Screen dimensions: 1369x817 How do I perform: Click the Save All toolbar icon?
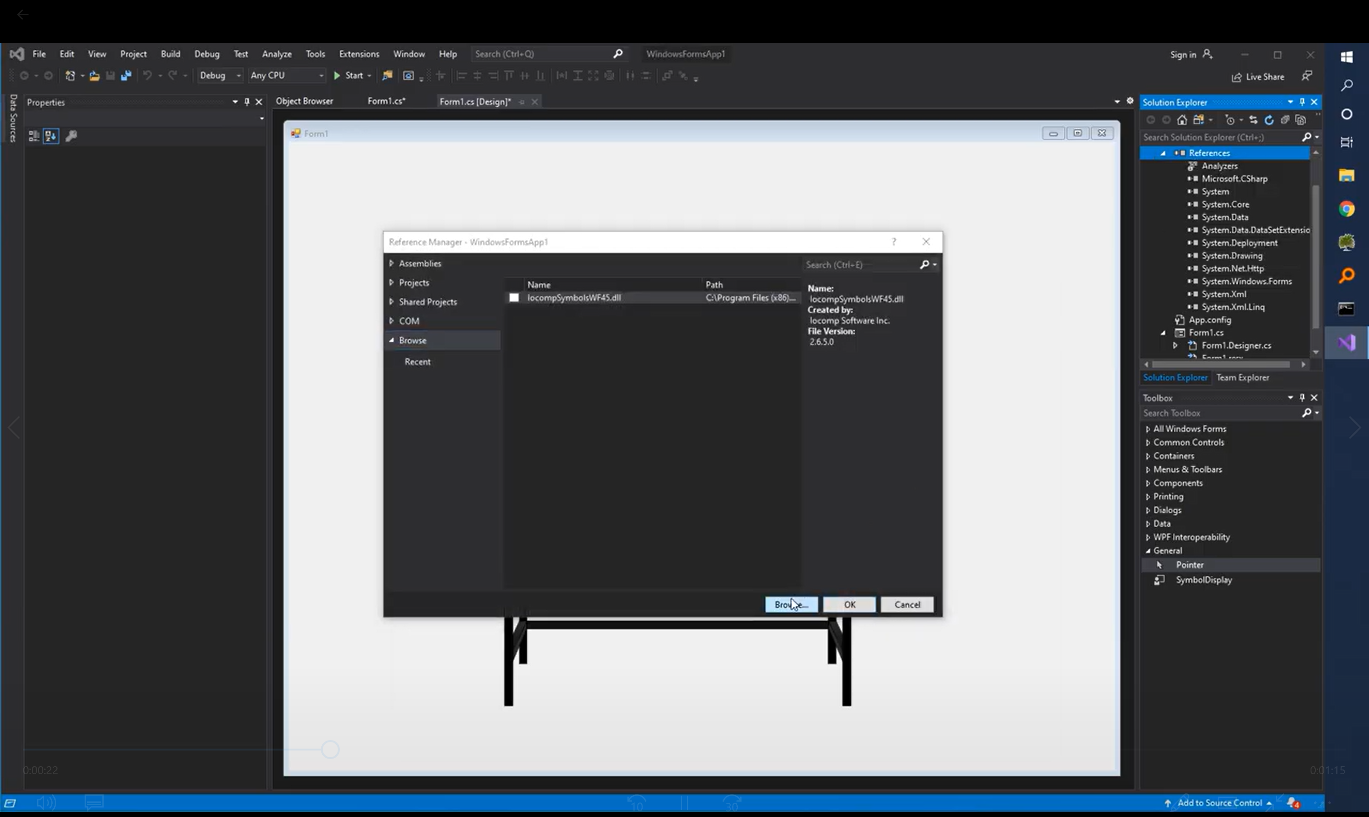pos(126,76)
